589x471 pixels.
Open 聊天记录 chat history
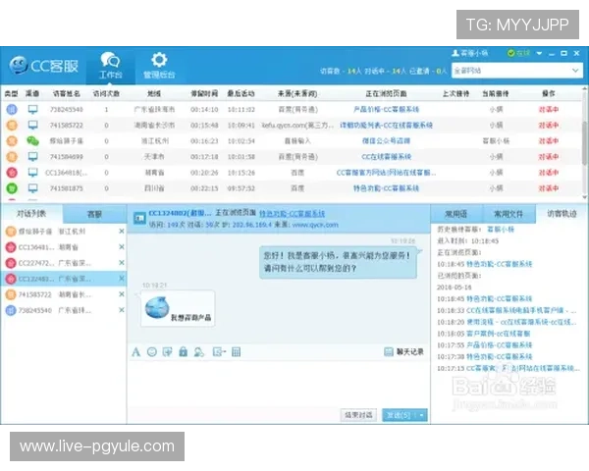404,352
